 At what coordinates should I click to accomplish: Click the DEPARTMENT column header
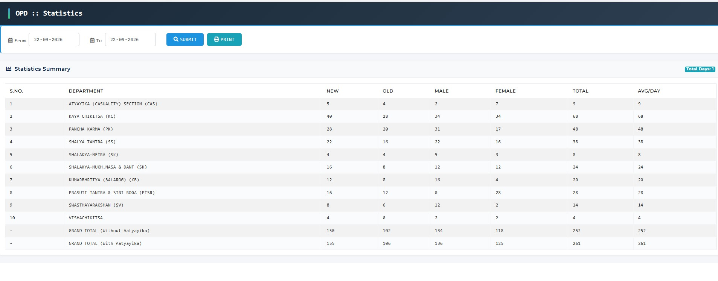(86, 91)
